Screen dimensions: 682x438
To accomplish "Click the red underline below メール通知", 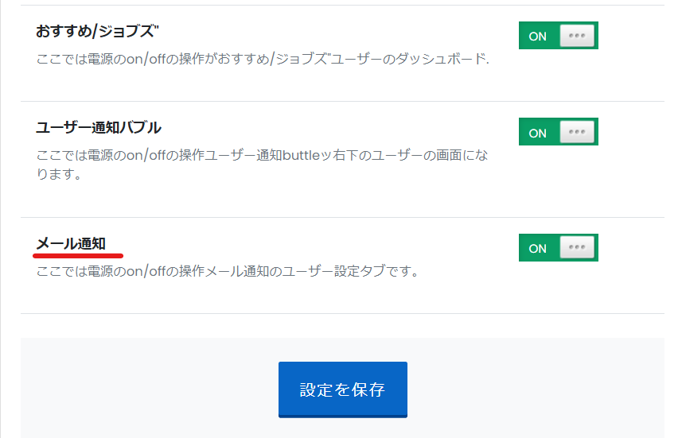I will pos(78,256).
